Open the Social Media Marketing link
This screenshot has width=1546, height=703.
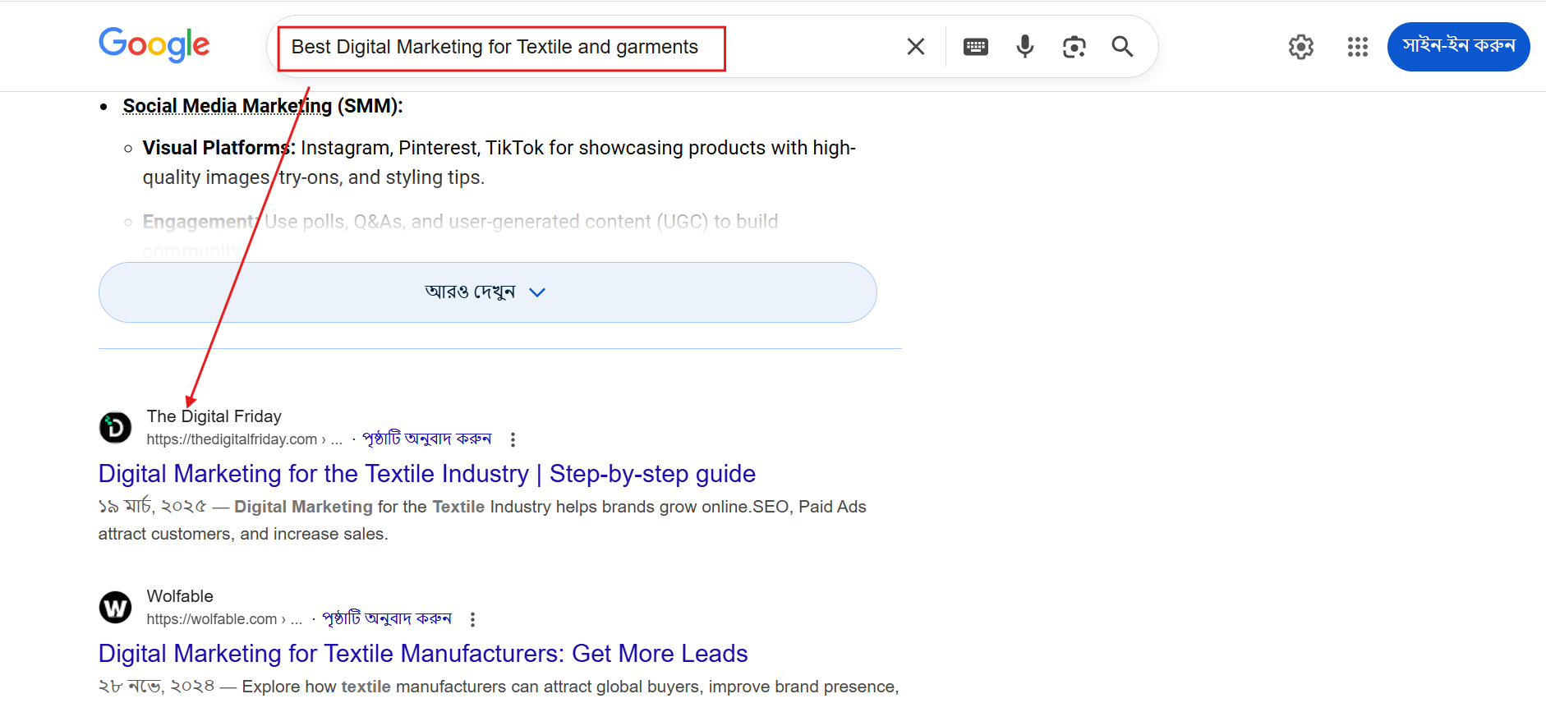228,106
